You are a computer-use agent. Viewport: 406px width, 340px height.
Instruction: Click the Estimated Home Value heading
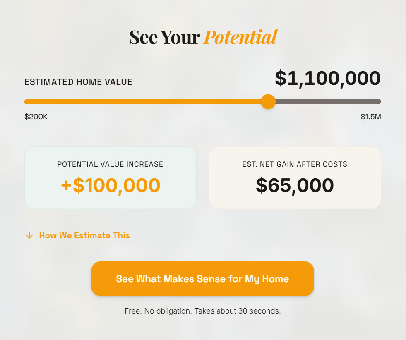[x=78, y=81]
